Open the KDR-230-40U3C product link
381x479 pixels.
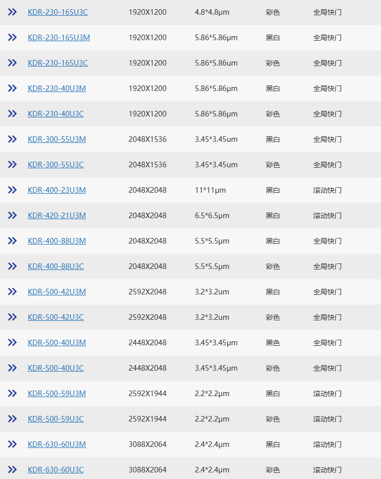[56, 114]
